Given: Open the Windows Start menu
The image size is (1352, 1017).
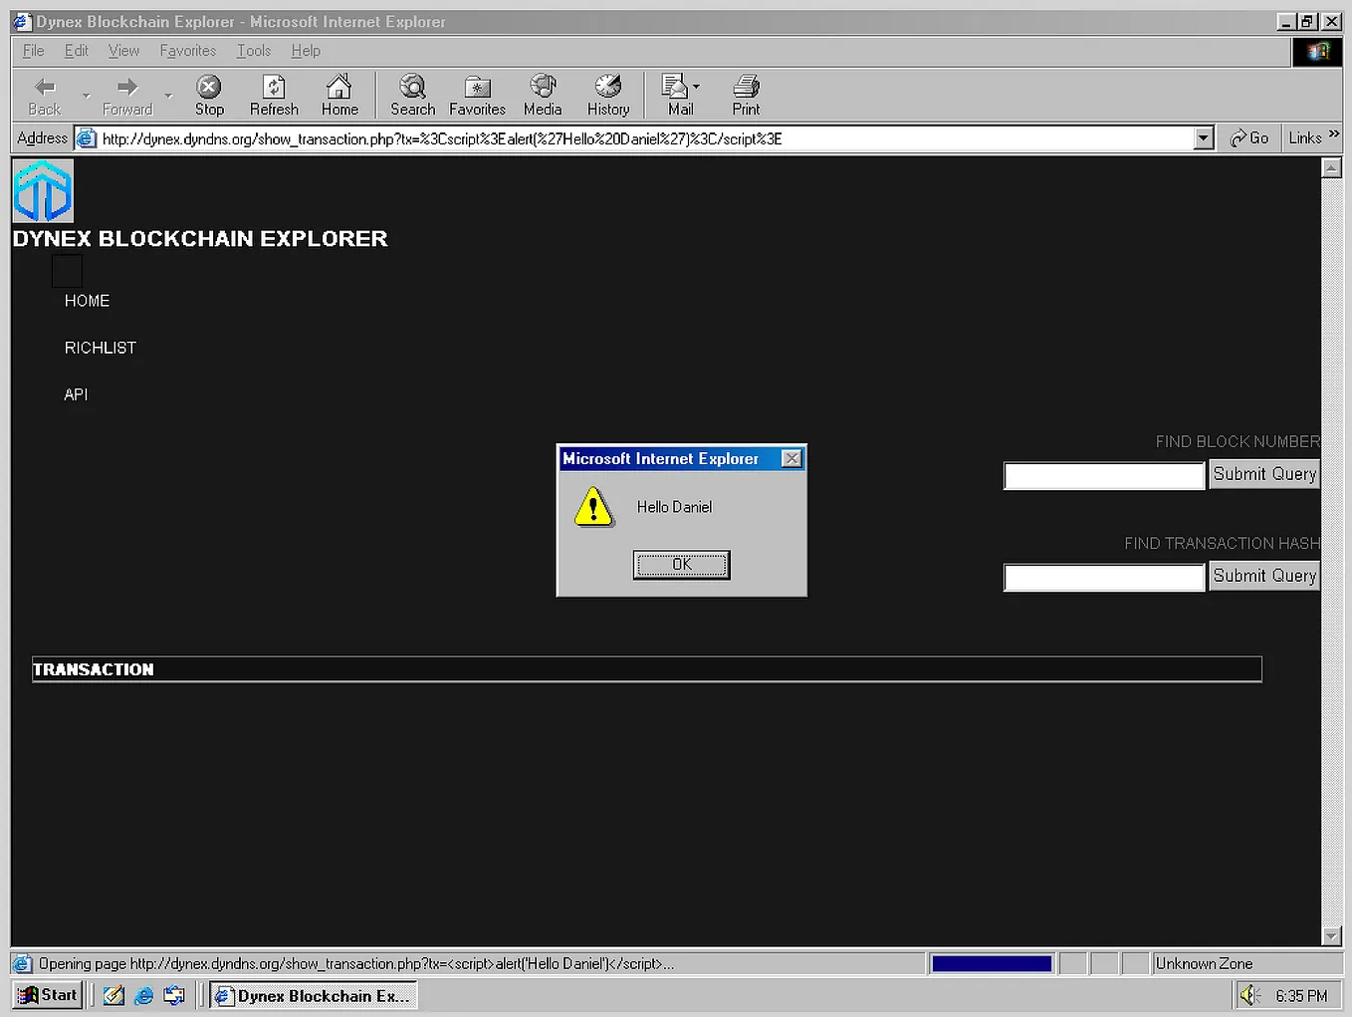Looking at the screenshot, I should 48,995.
